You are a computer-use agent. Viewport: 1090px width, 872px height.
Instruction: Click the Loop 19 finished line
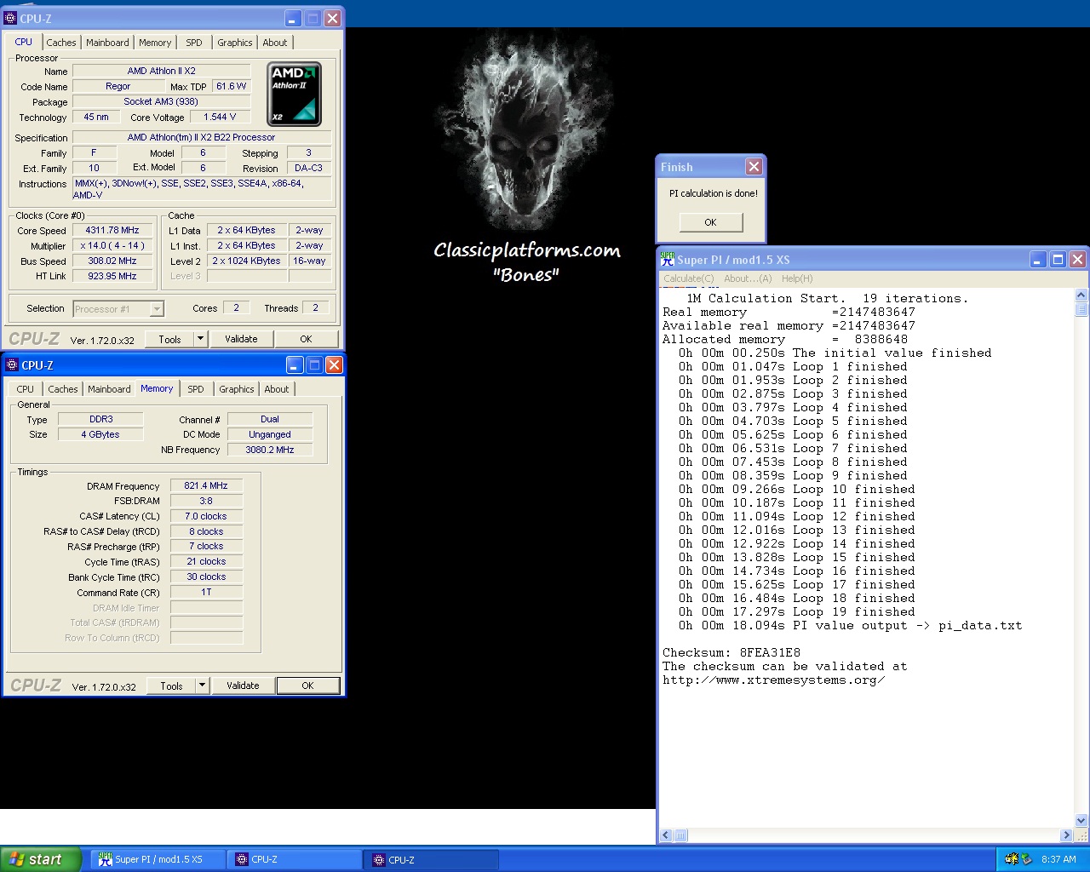(x=797, y=611)
